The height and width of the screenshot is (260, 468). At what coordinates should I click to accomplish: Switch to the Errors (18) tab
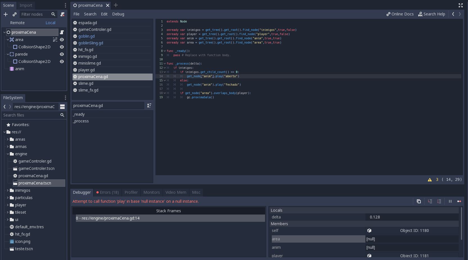coord(107,192)
